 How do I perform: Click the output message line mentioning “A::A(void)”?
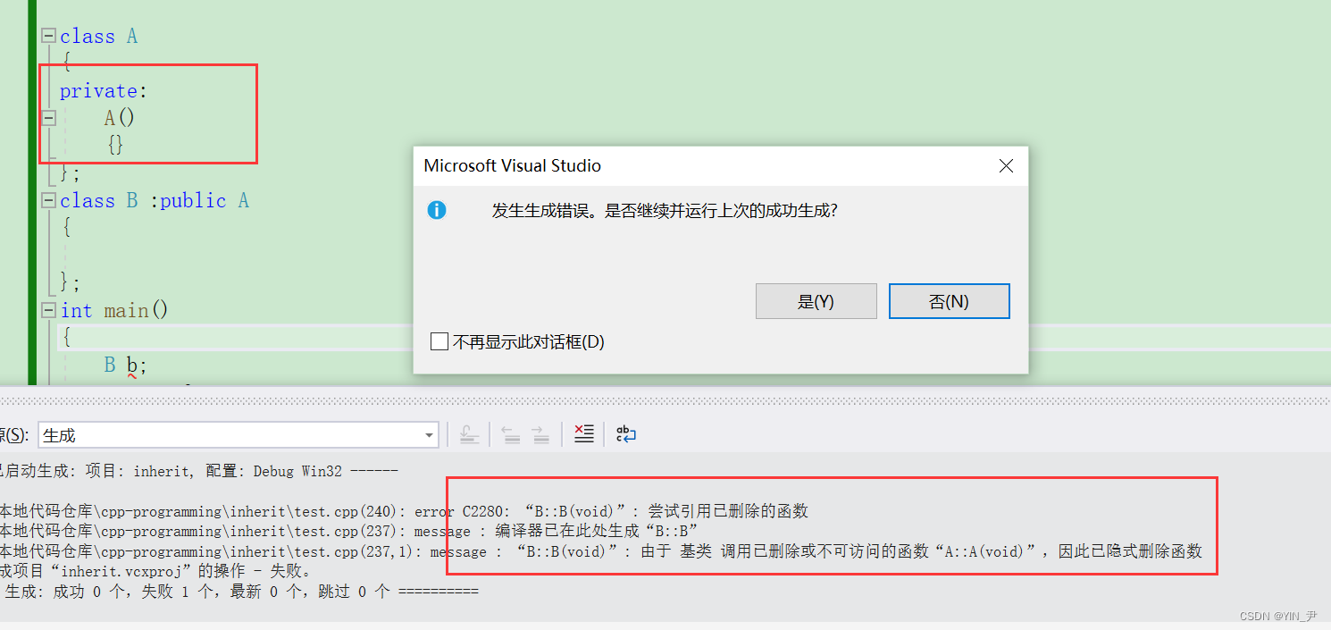[601, 551]
